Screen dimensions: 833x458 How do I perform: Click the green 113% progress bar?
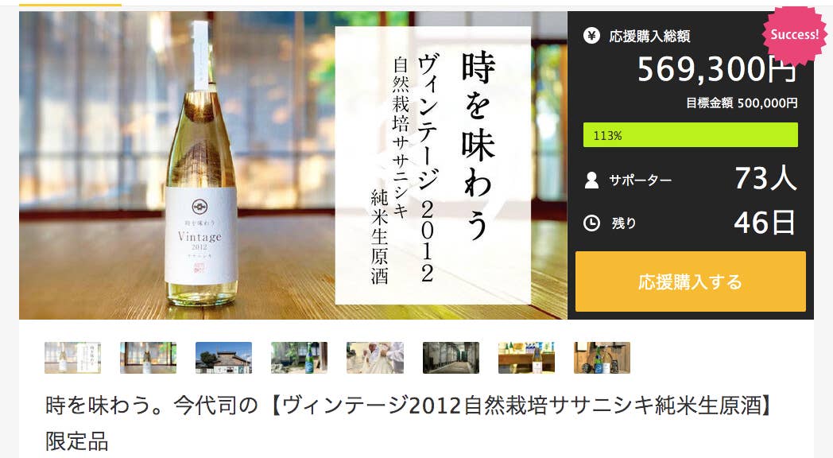690,135
